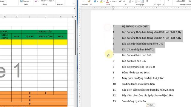Open Excel Format cells menu
Screen dimensions: 191x107
[x=25, y=1]
